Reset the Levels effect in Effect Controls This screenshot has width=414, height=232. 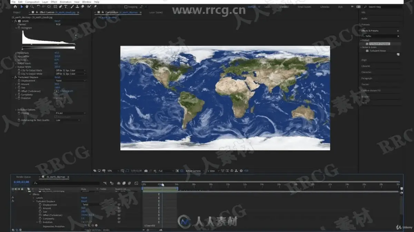[57, 21]
